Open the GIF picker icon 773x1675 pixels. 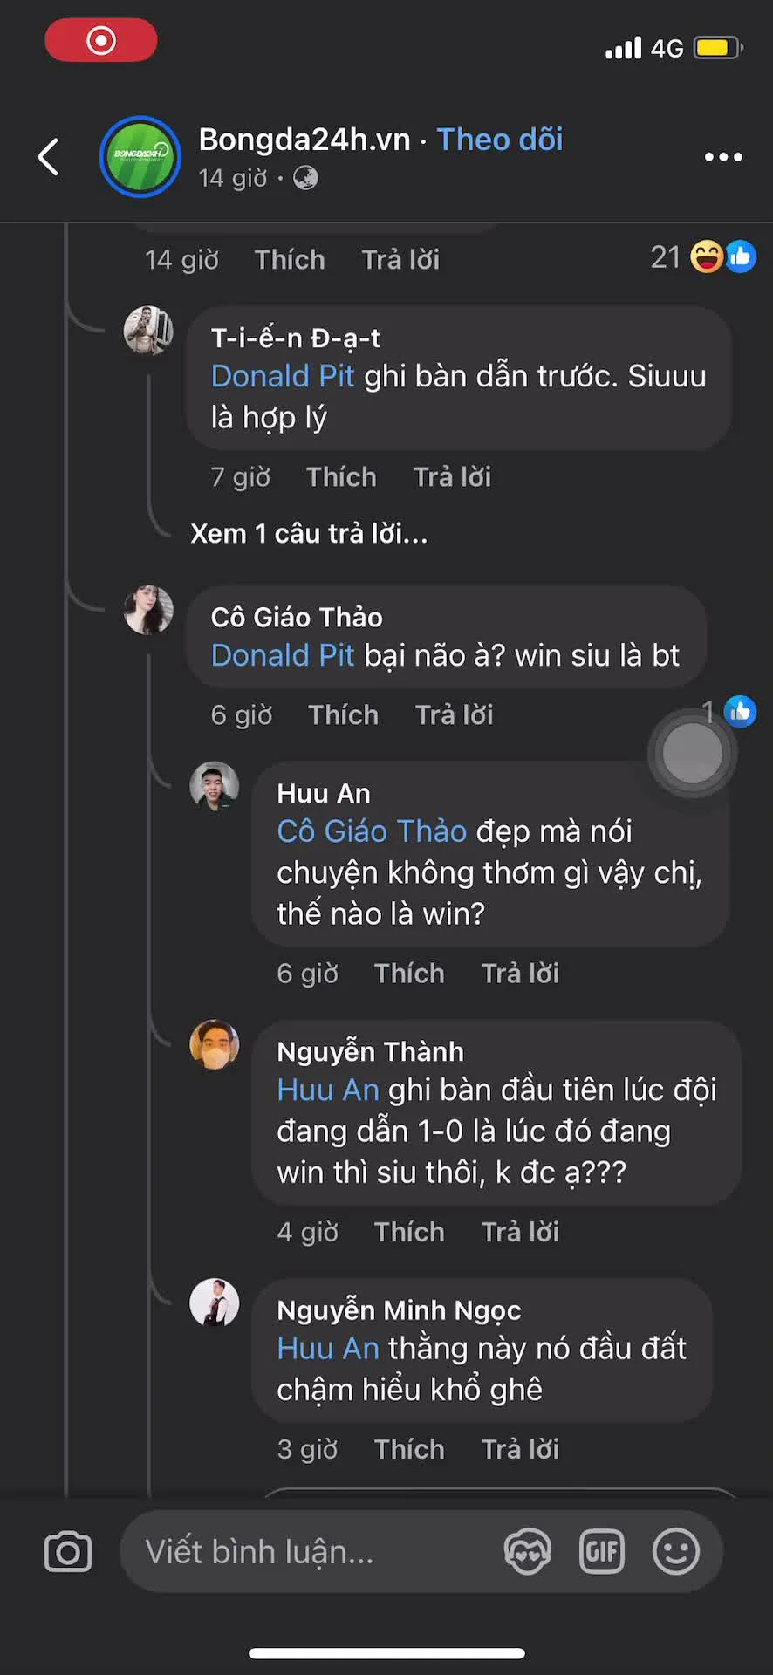click(x=602, y=1552)
